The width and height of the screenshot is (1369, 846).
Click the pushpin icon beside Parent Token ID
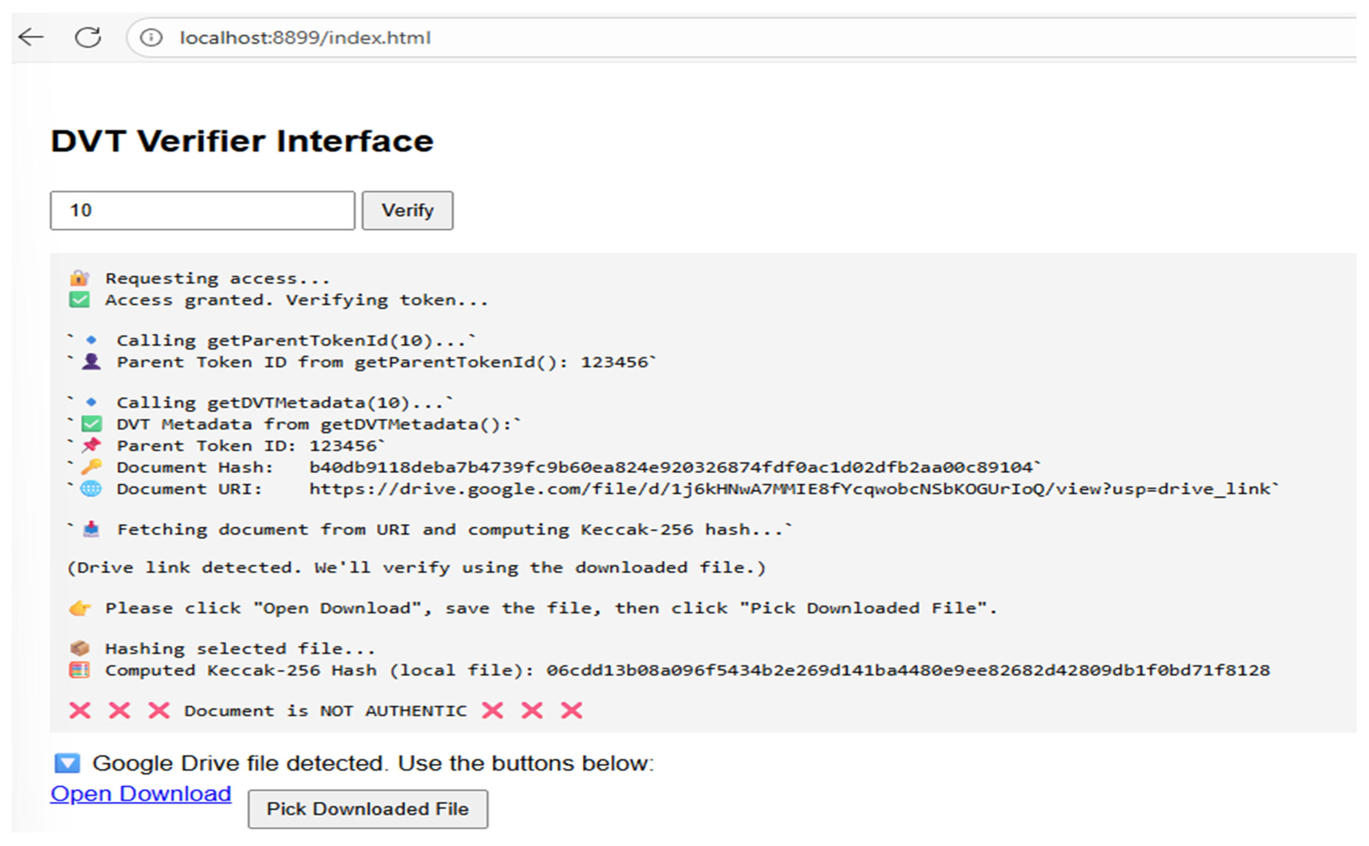coord(91,445)
